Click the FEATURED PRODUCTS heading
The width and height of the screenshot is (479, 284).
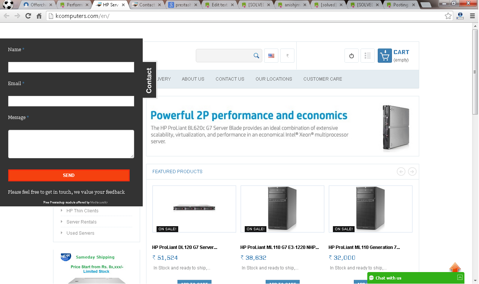[177, 172]
